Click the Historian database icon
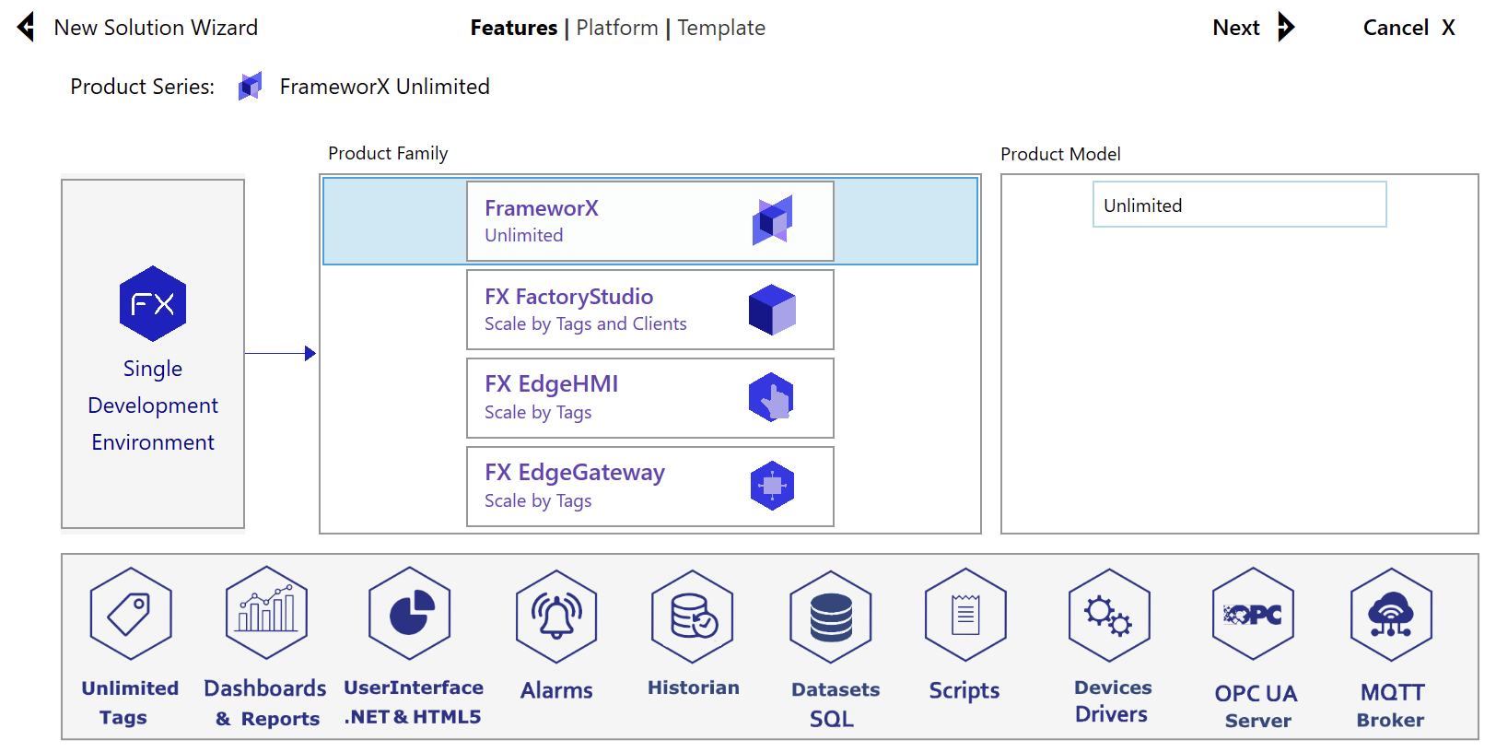1496x752 pixels. (x=692, y=616)
